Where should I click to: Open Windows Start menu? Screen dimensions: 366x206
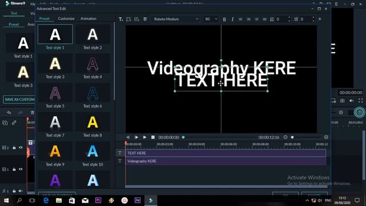tap(6, 200)
